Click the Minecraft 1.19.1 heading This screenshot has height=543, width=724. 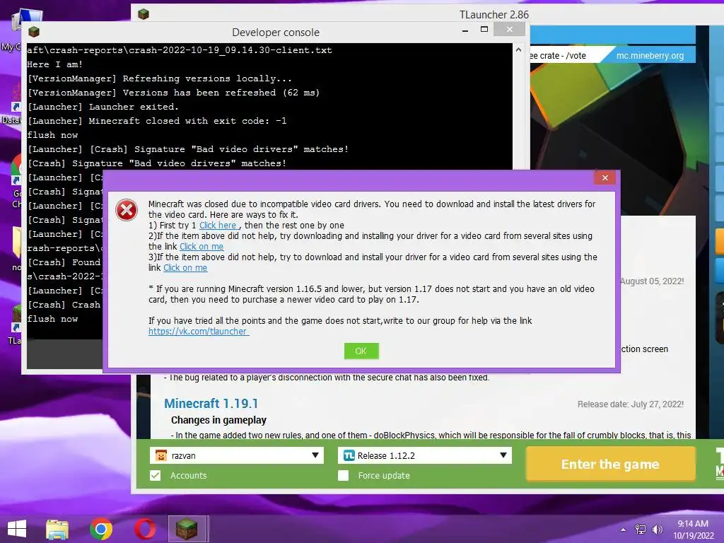(x=211, y=404)
